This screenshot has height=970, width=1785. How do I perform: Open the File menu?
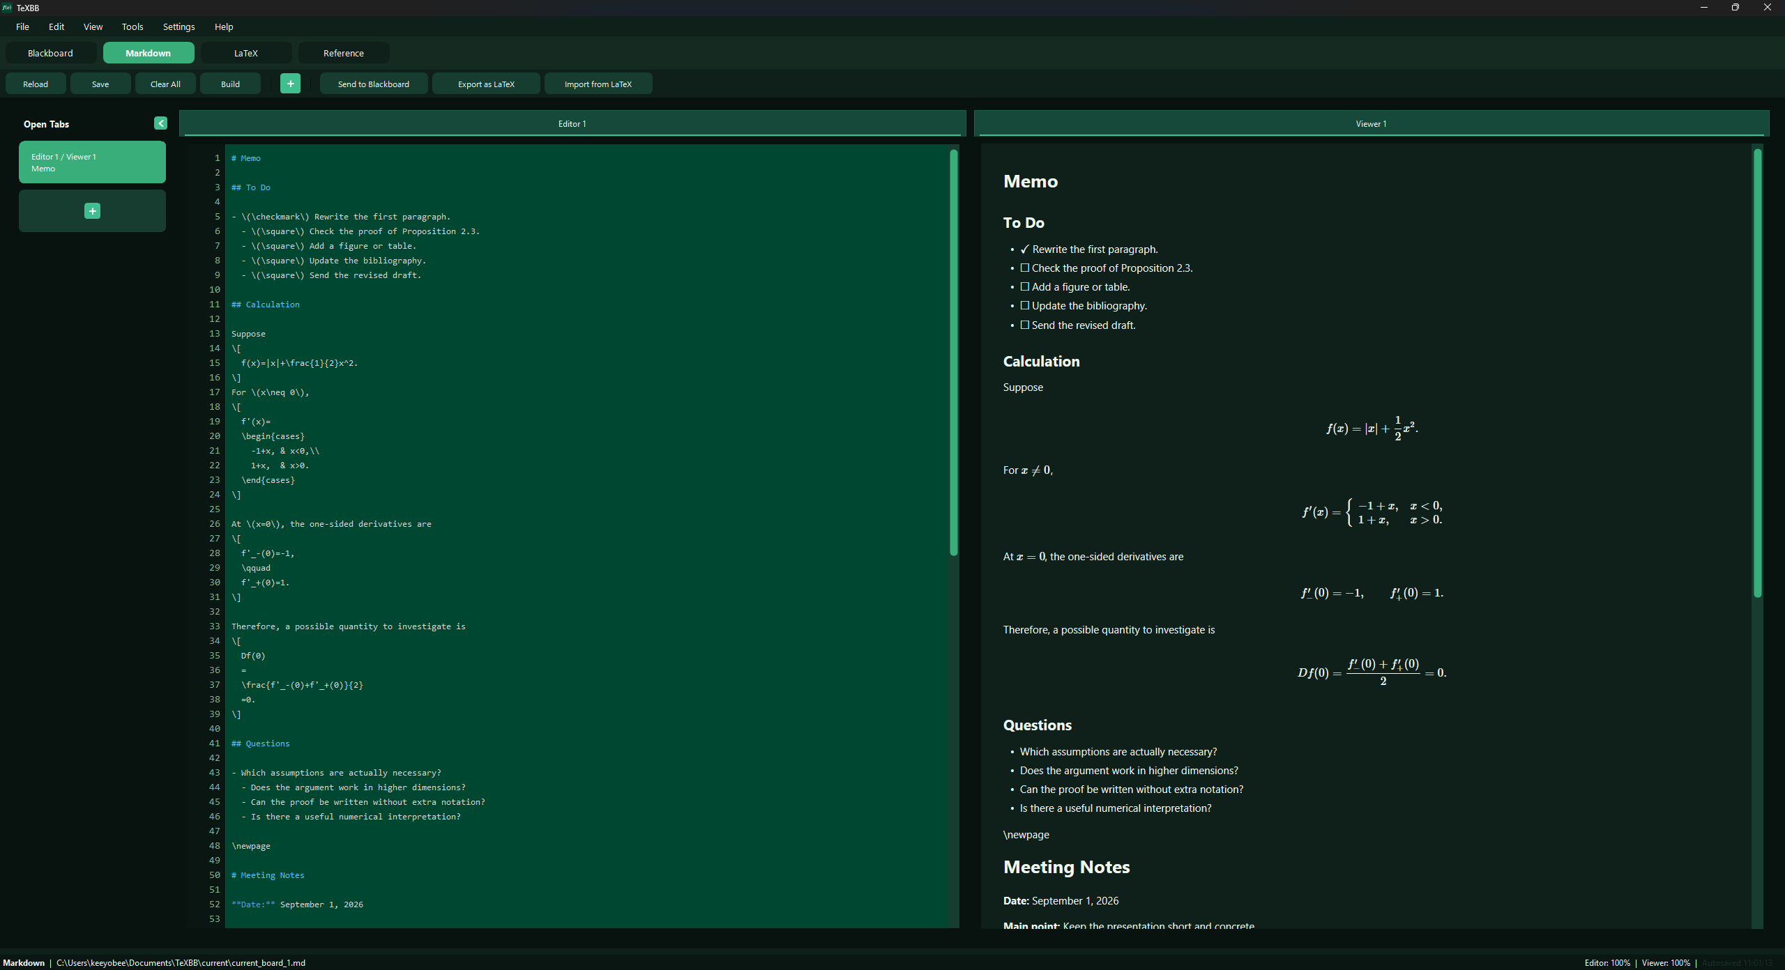click(x=22, y=26)
